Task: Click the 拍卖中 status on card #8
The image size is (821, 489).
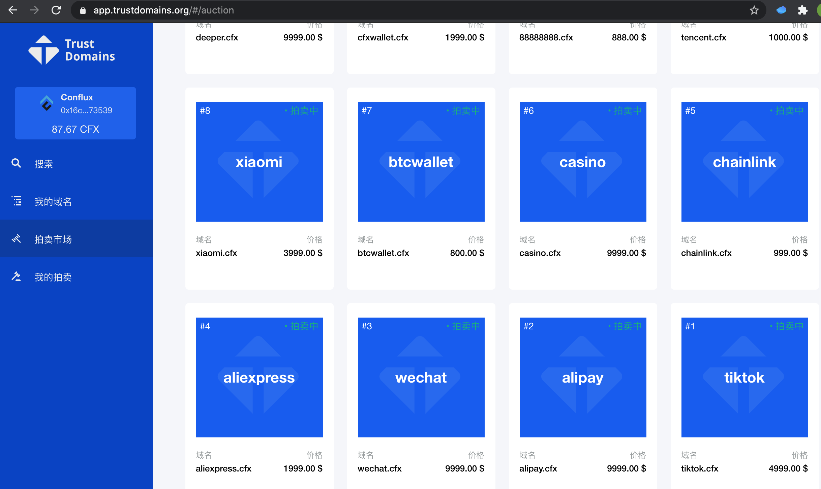Action: pyautogui.click(x=302, y=110)
